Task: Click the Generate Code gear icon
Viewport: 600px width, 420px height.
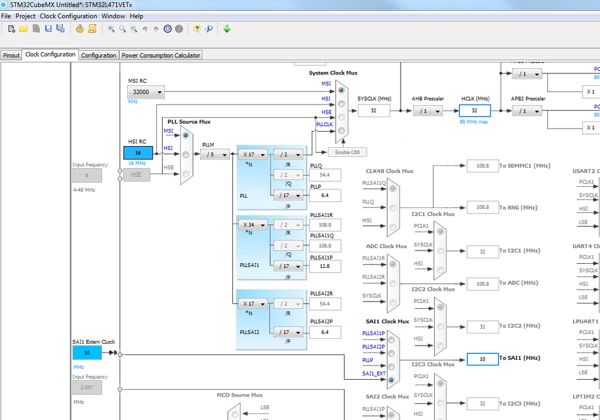Action: tap(80, 29)
